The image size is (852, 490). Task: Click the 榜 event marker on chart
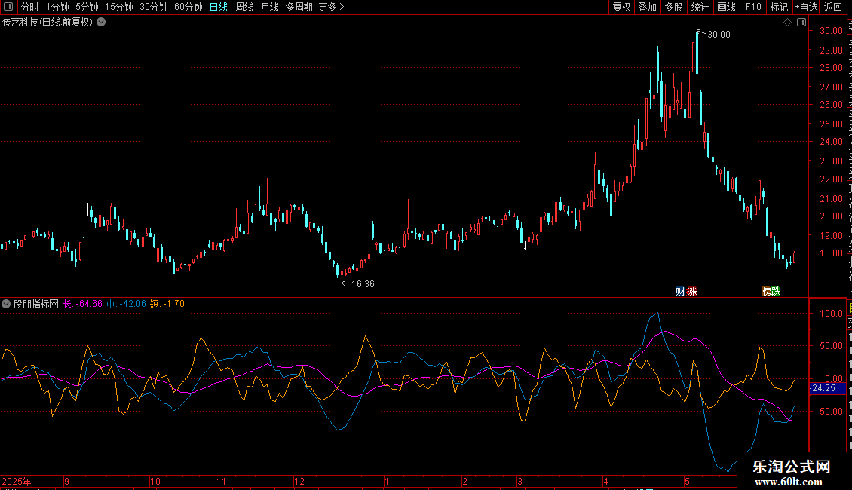coord(766,292)
